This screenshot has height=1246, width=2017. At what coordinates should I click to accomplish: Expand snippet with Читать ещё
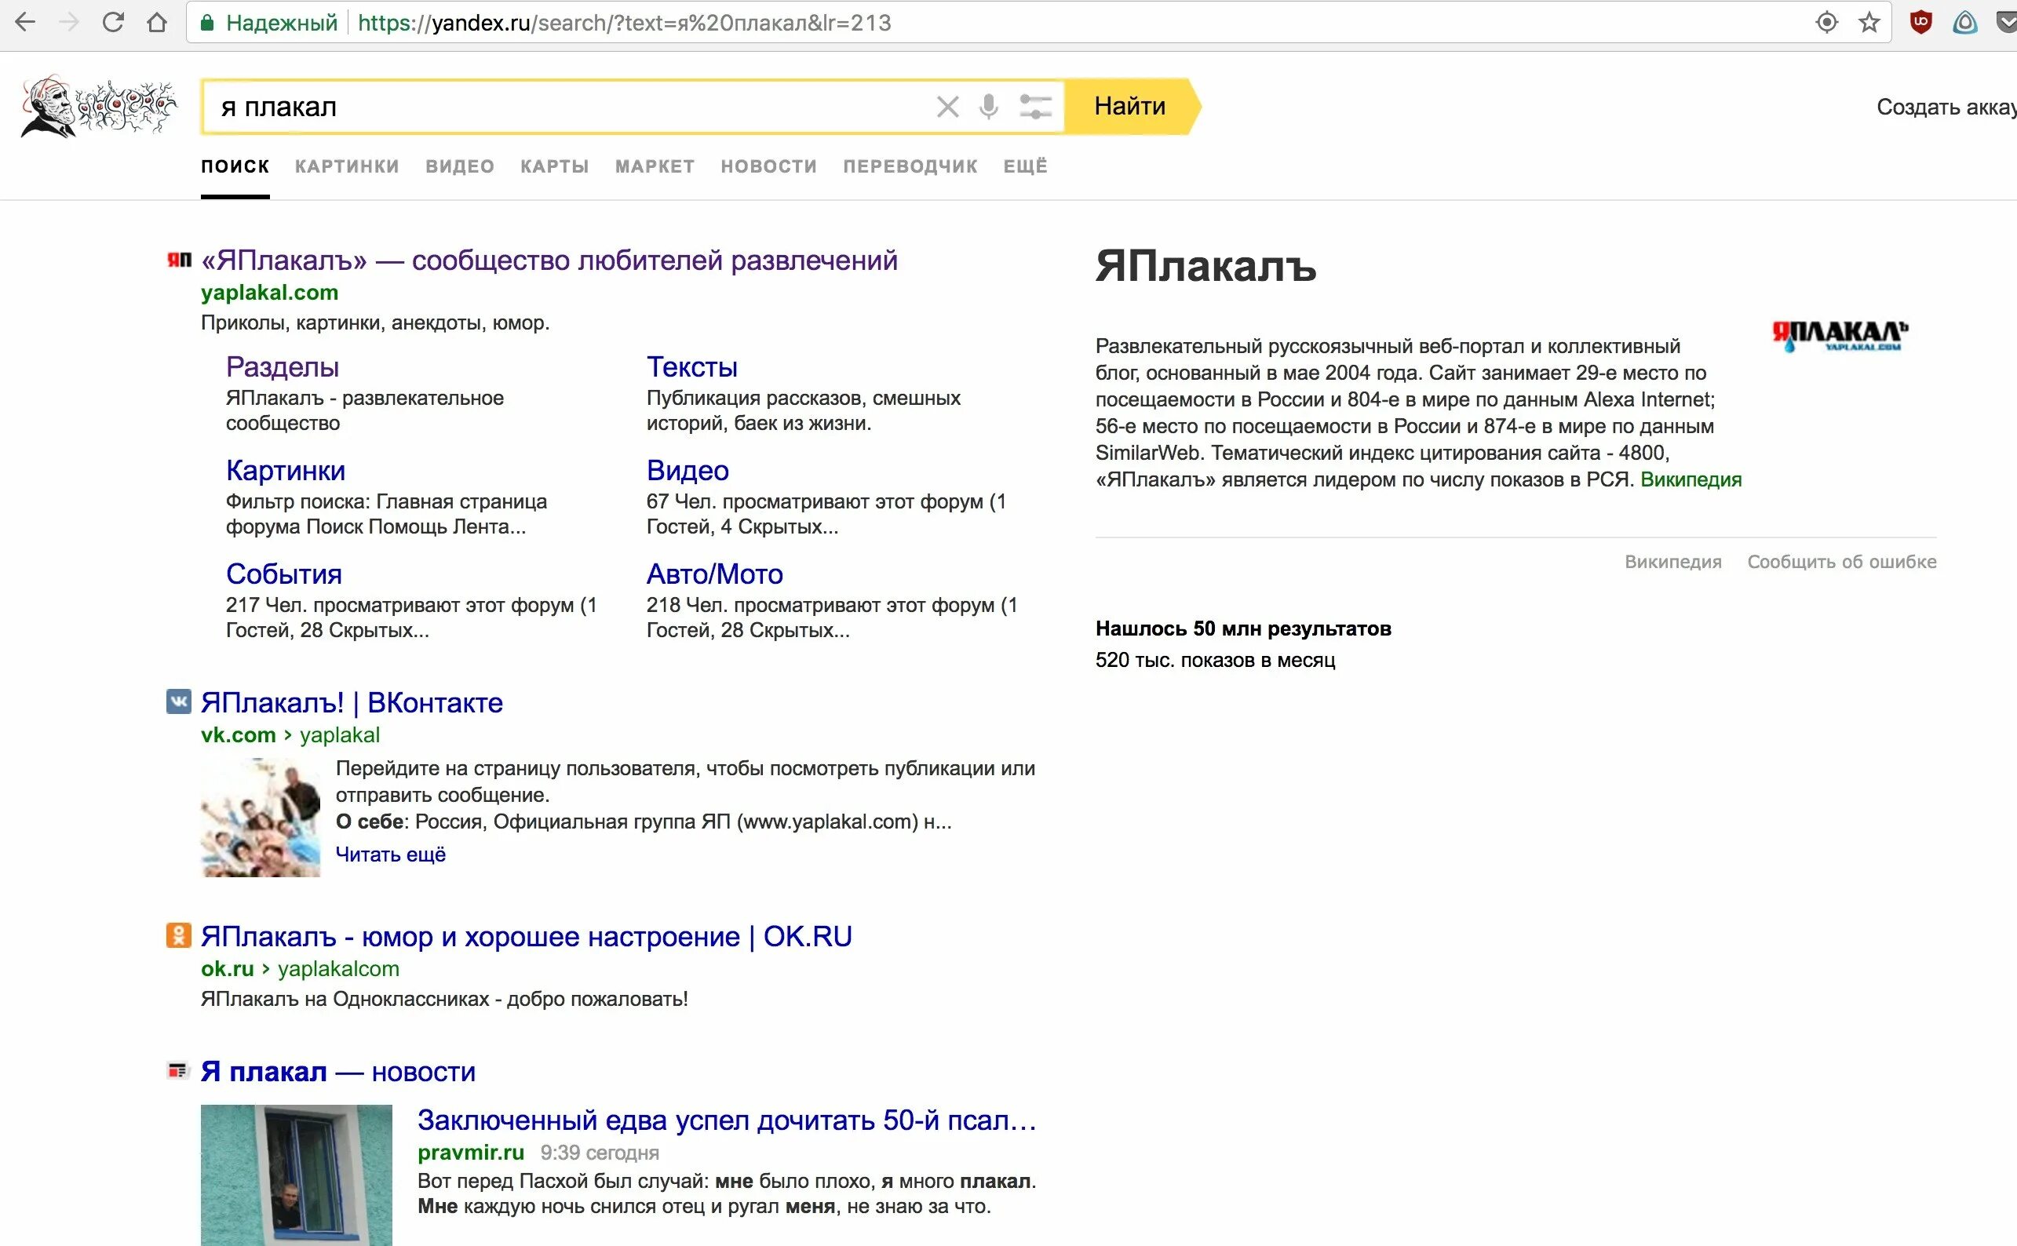(x=390, y=854)
